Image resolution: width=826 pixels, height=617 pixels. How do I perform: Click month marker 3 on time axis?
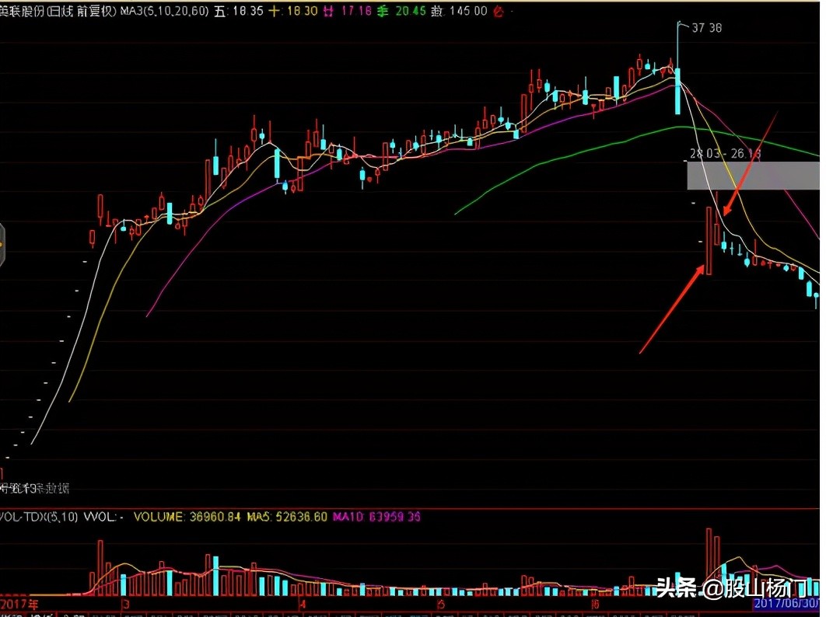126,605
